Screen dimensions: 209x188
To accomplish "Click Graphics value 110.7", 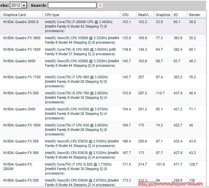I will point(160,93).
